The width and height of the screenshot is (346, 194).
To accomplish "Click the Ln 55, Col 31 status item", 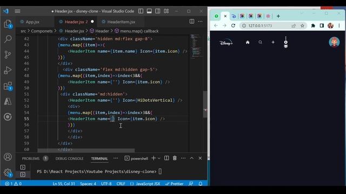I will (64, 184).
